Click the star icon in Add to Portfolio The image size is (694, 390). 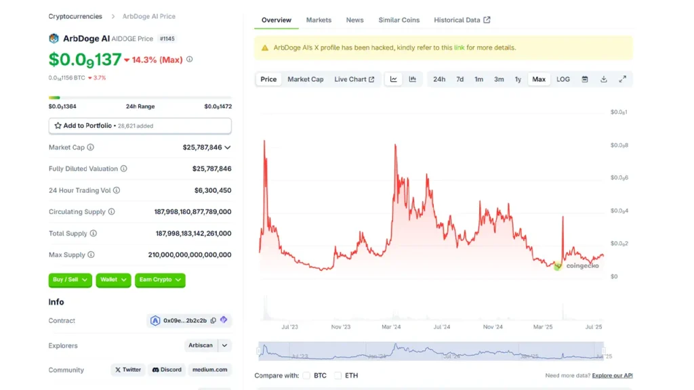pos(58,125)
